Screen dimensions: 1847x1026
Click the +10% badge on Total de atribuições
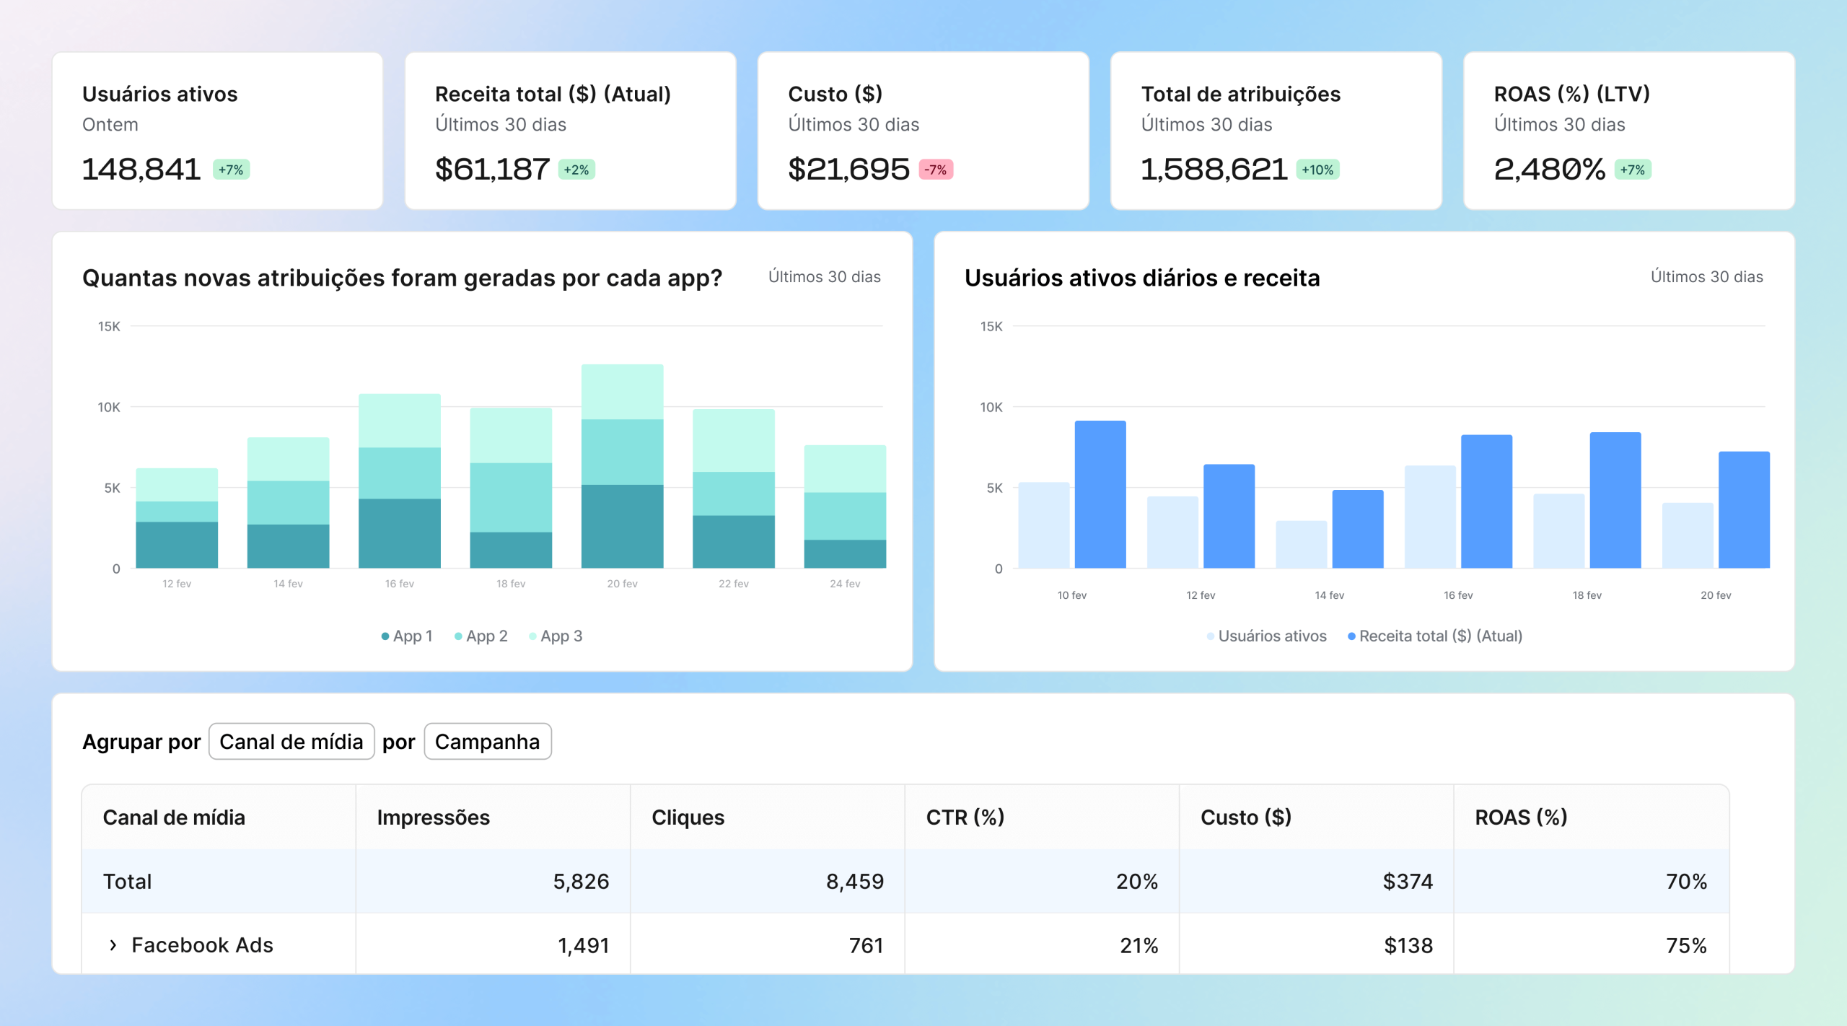coord(1317,170)
